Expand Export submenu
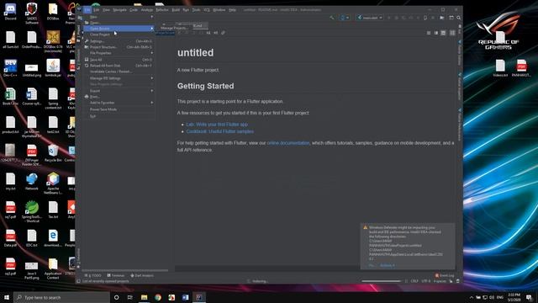The width and height of the screenshot is (538, 303). point(119,91)
